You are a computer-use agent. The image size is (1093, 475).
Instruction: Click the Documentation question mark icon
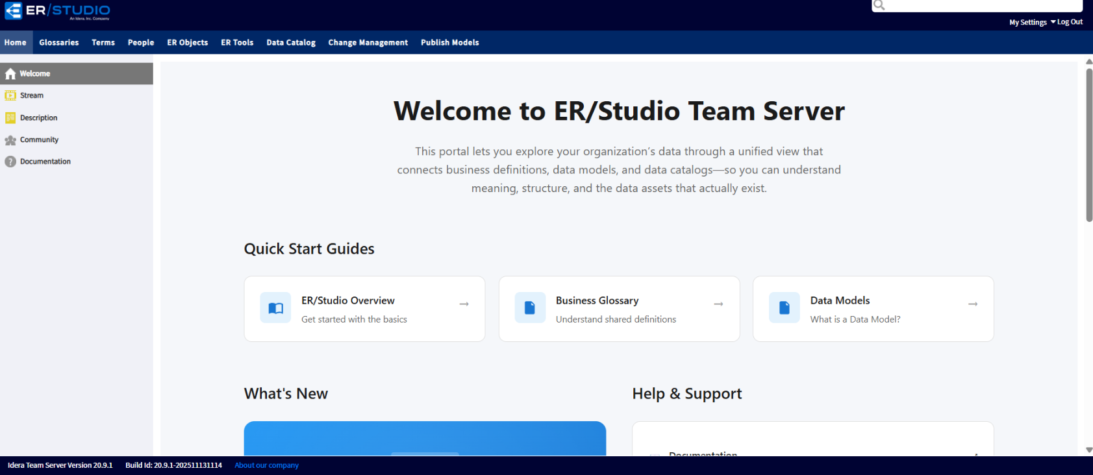click(x=10, y=162)
